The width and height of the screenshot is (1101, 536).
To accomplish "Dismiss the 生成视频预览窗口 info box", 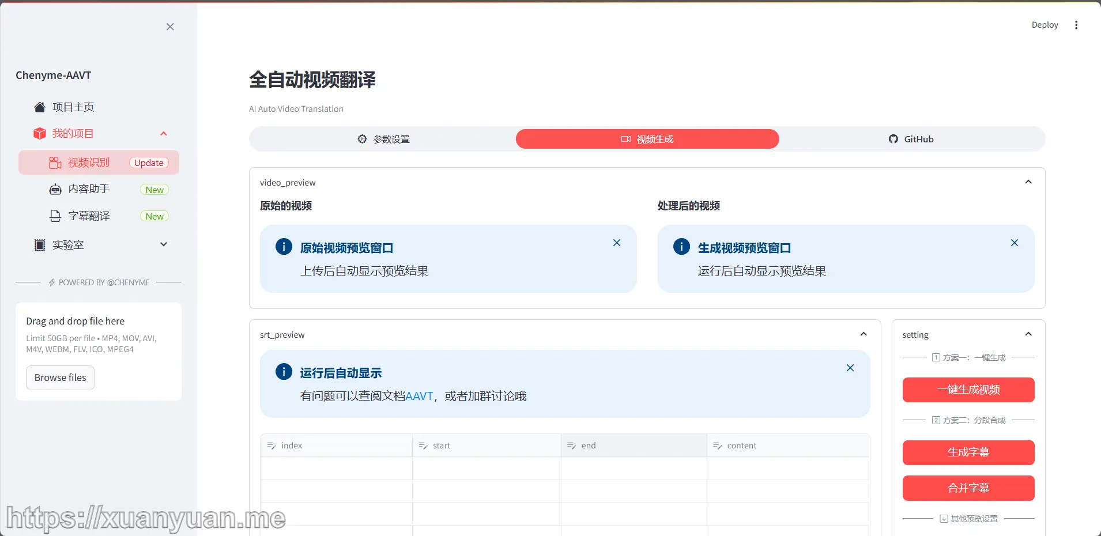I will pyautogui.click(x=1015, y=243).
